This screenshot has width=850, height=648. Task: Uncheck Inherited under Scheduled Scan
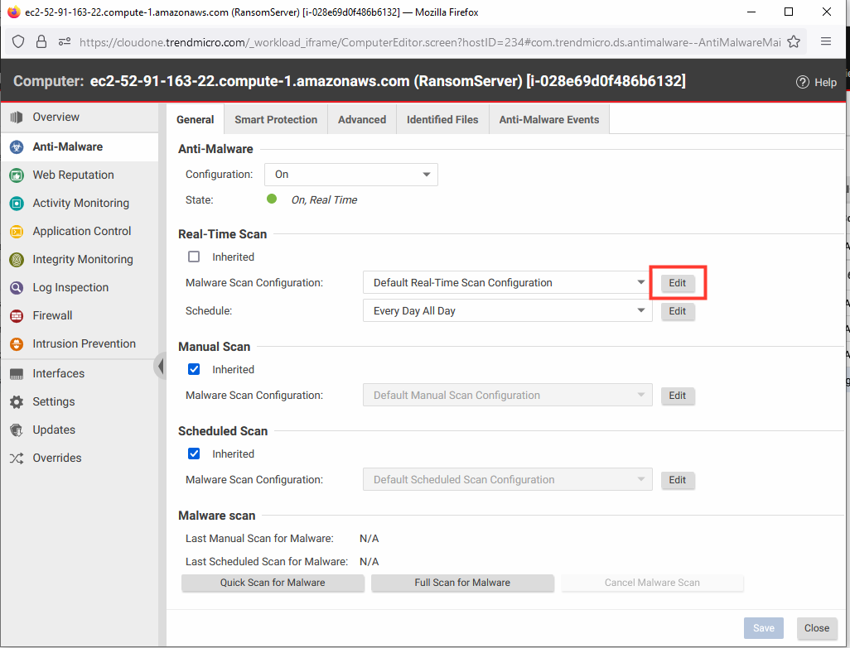click(194, 454)
